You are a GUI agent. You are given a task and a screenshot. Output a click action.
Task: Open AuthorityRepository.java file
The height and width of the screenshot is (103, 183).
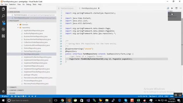[x=33, y=33]
